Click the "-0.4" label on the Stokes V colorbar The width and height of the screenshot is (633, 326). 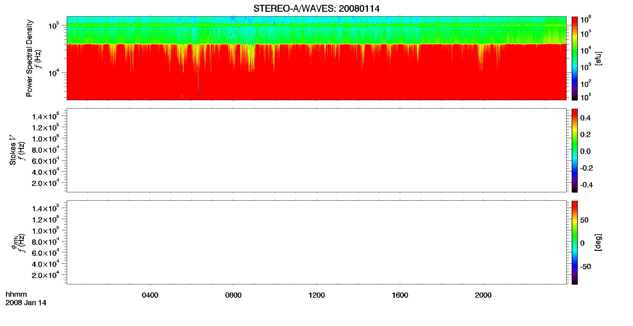click(x=586, y=185)
